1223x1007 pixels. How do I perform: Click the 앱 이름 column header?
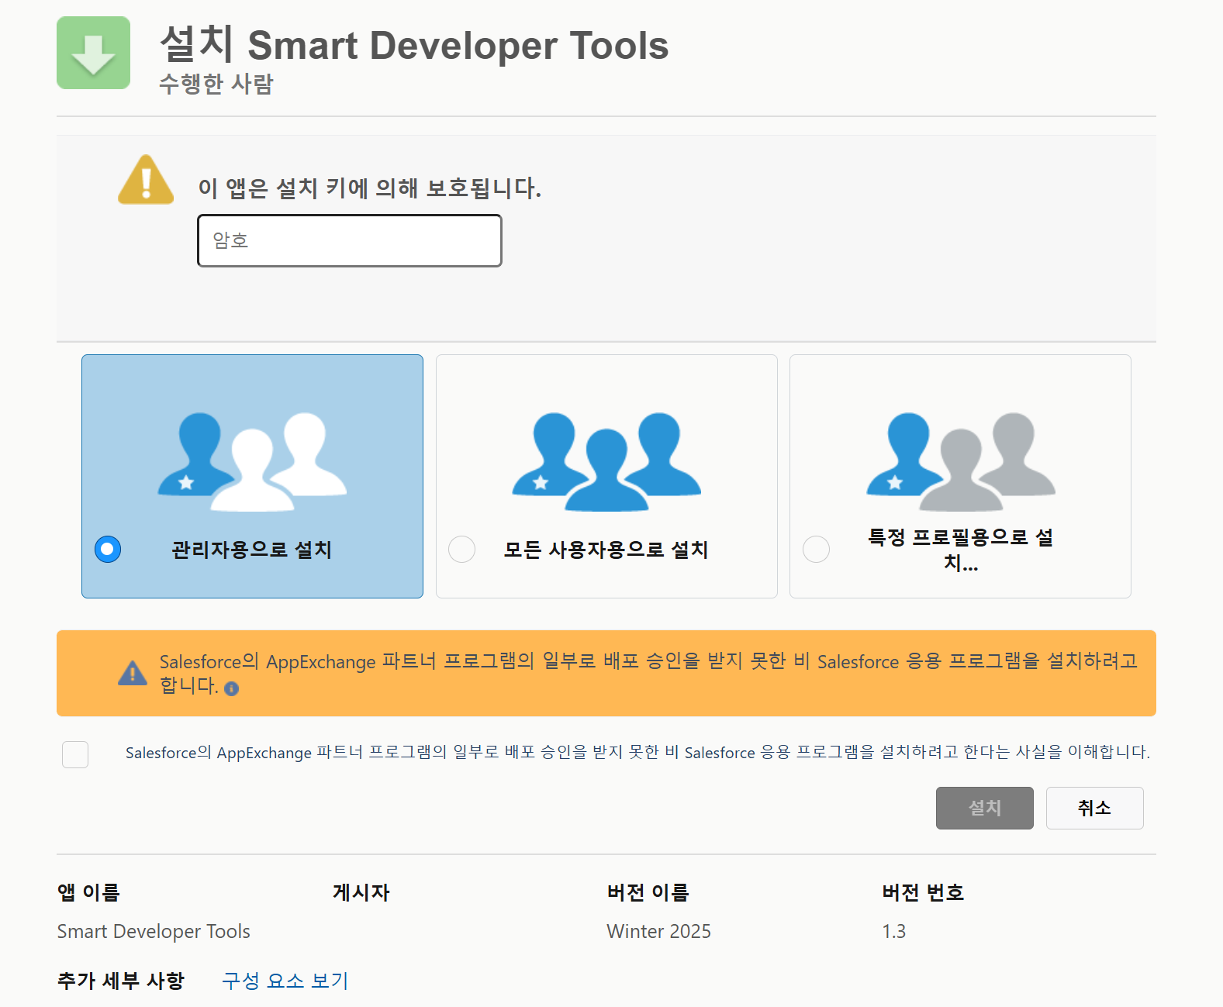click(88, 892)
